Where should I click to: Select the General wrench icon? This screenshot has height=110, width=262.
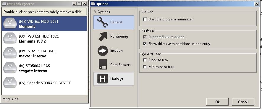click(102, 22)
